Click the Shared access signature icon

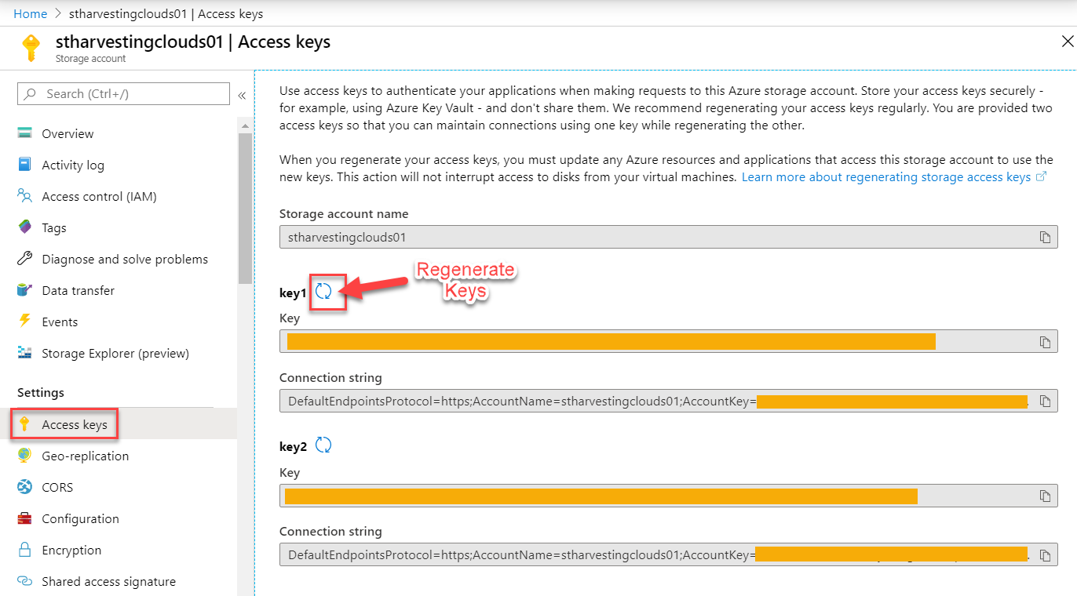point(25,581)
